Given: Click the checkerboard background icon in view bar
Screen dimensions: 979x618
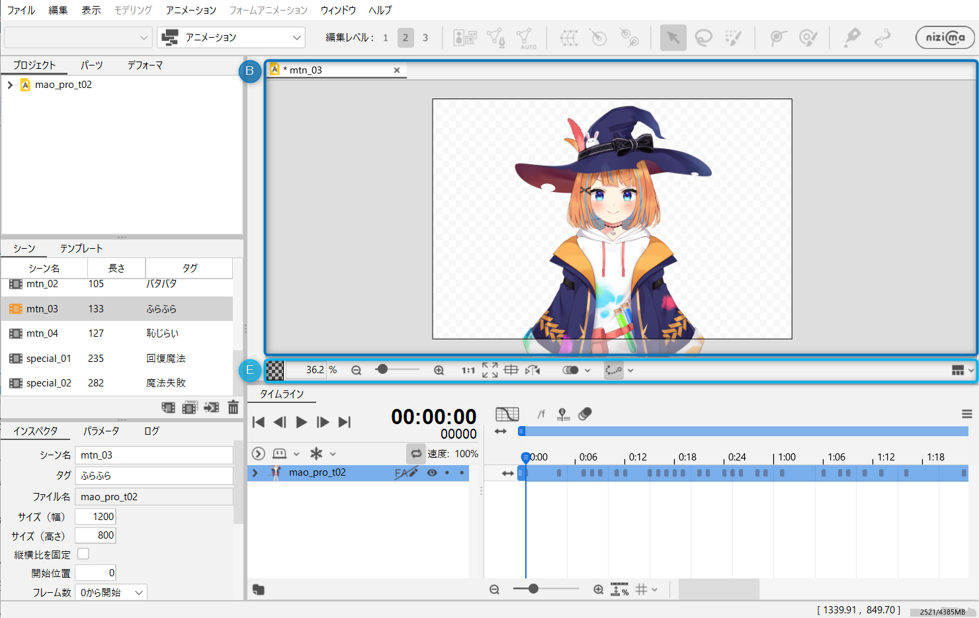Looking at the screenshot, I should (x=275, y=371).
